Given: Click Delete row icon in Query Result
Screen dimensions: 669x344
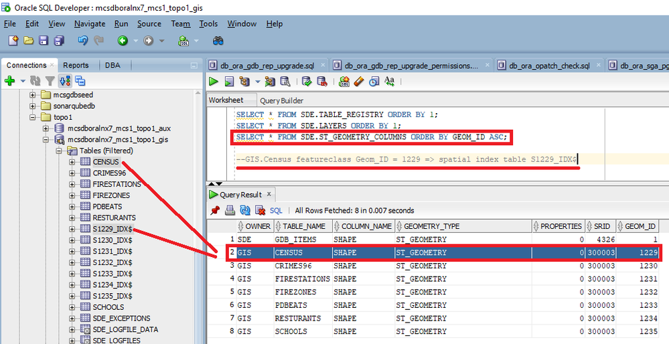Looking at the screenshot, I should coord(260,210).
